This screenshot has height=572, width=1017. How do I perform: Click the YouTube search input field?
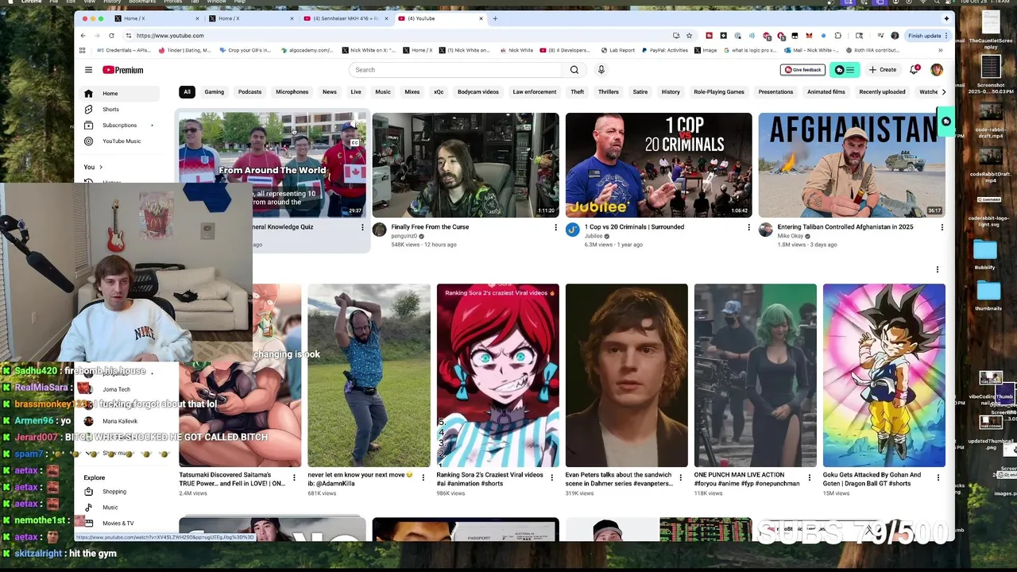coord(455,70)
